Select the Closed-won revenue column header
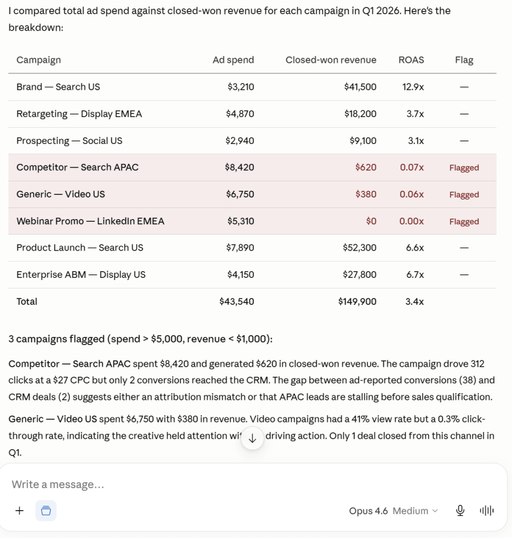512x538 pixels. click(331, 60)
